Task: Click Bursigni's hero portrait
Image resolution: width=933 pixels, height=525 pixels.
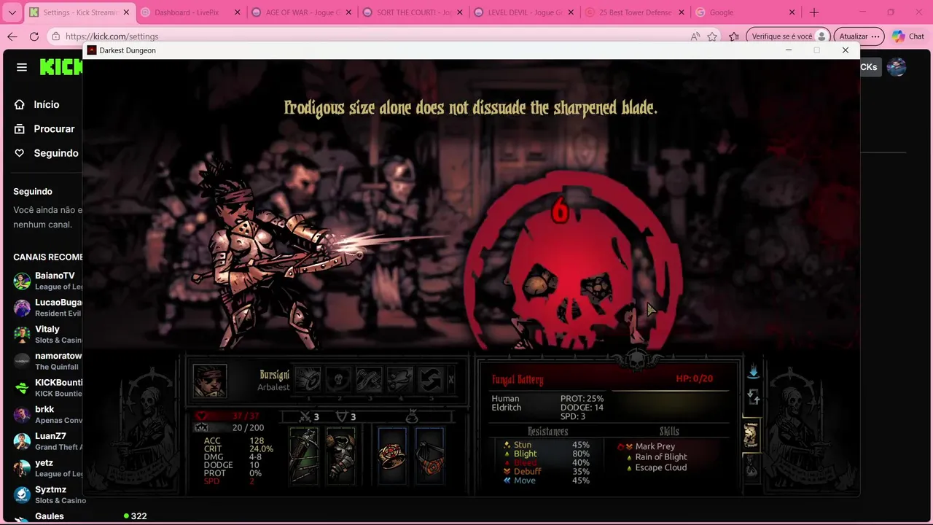Action: 210,381
